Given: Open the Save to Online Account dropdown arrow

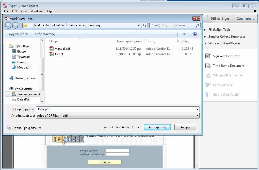Looking at the screenshot, I should [138, 127].
